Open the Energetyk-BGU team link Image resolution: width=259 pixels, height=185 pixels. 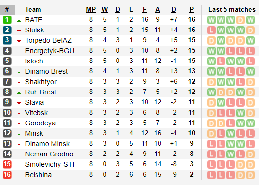49,51
